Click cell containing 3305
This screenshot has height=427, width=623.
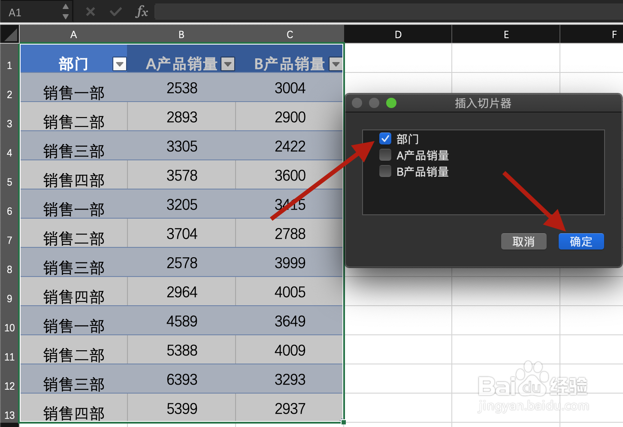(x=182, y=146)
